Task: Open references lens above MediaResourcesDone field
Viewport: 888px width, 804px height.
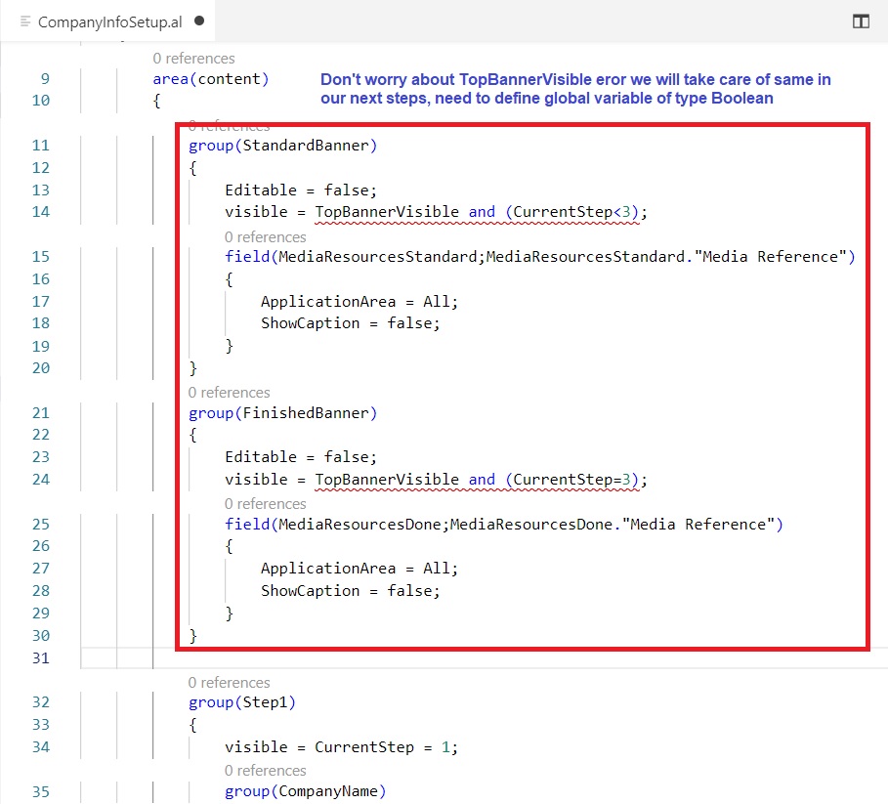Action: click(265, 503)
